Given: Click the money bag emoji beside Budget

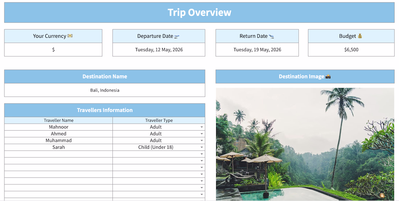Looking at the screenshot, I should pos(360,36).
